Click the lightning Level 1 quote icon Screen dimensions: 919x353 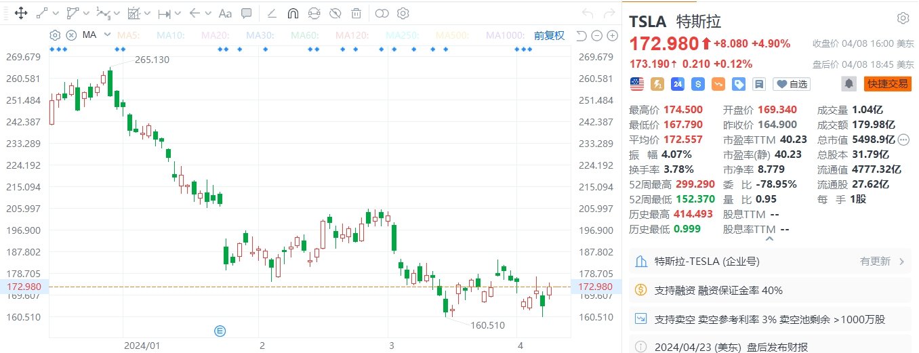657,84
